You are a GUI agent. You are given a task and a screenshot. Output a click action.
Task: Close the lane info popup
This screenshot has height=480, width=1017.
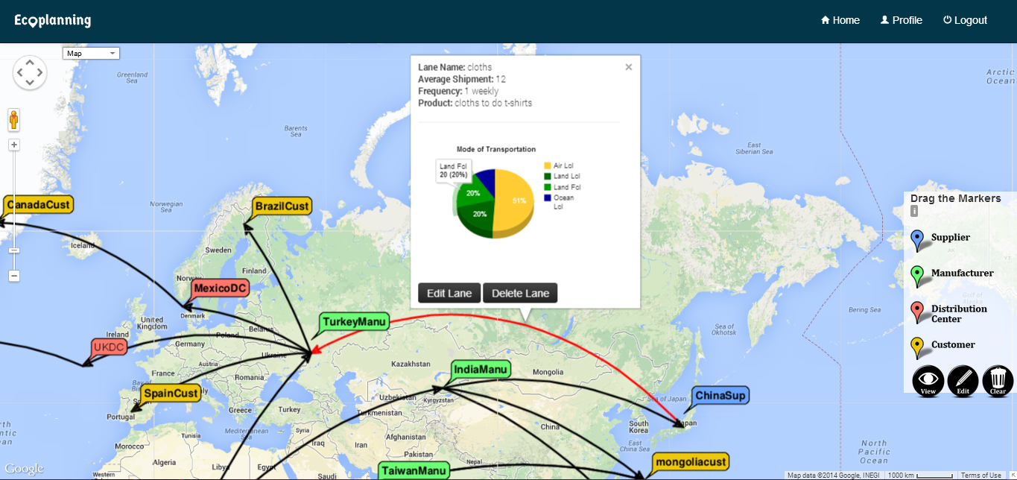pyautogui.click(x=628, y=67)
